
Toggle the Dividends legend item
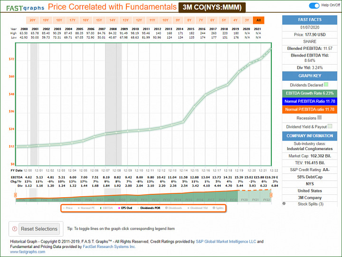point(174,208)
